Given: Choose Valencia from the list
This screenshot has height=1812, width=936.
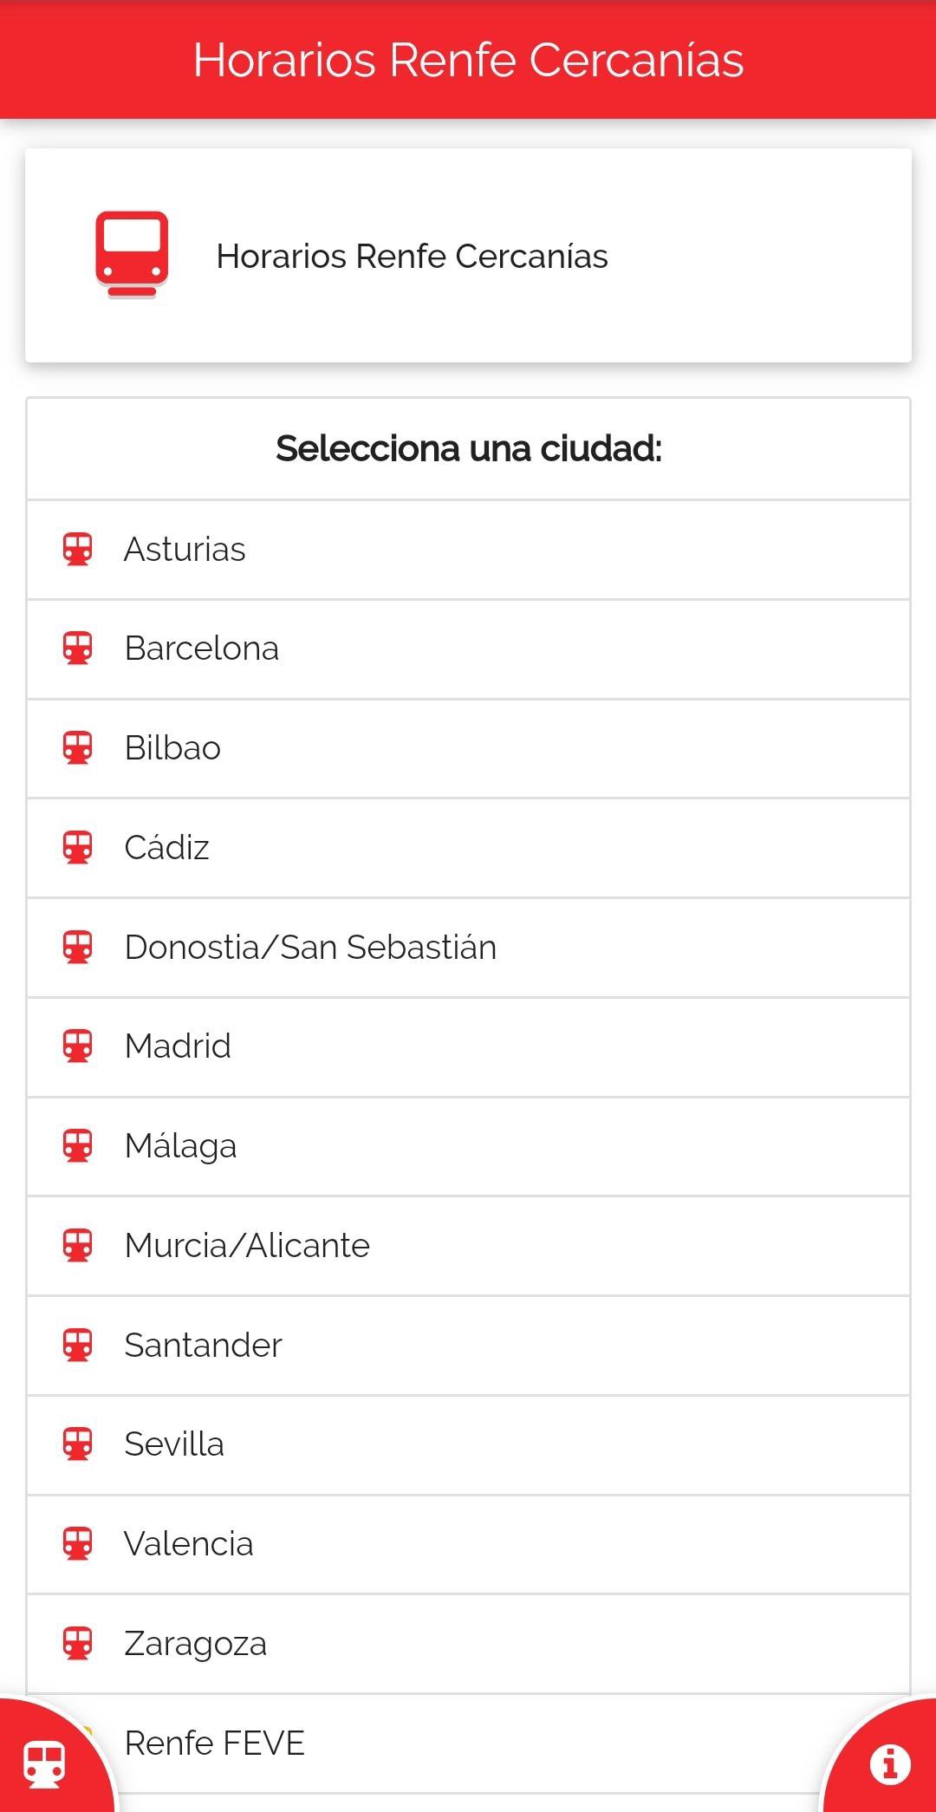Looking at the screenshot, I should [188, 1544].
